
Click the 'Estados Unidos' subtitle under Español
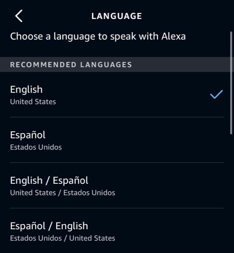36,147
